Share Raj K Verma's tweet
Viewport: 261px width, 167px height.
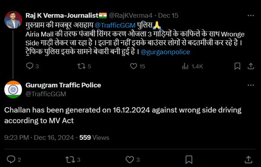coord(251,66)
